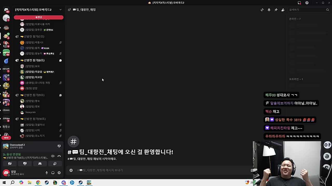Screen dimensions: 332x186
Task: Open 선발전 참가(8조) voice channel chat bubble
Action: tap(60, 60)
